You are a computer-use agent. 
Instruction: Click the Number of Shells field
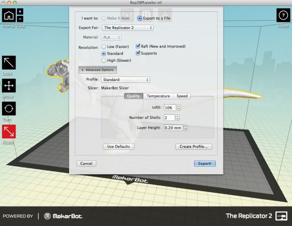[169, 118]
